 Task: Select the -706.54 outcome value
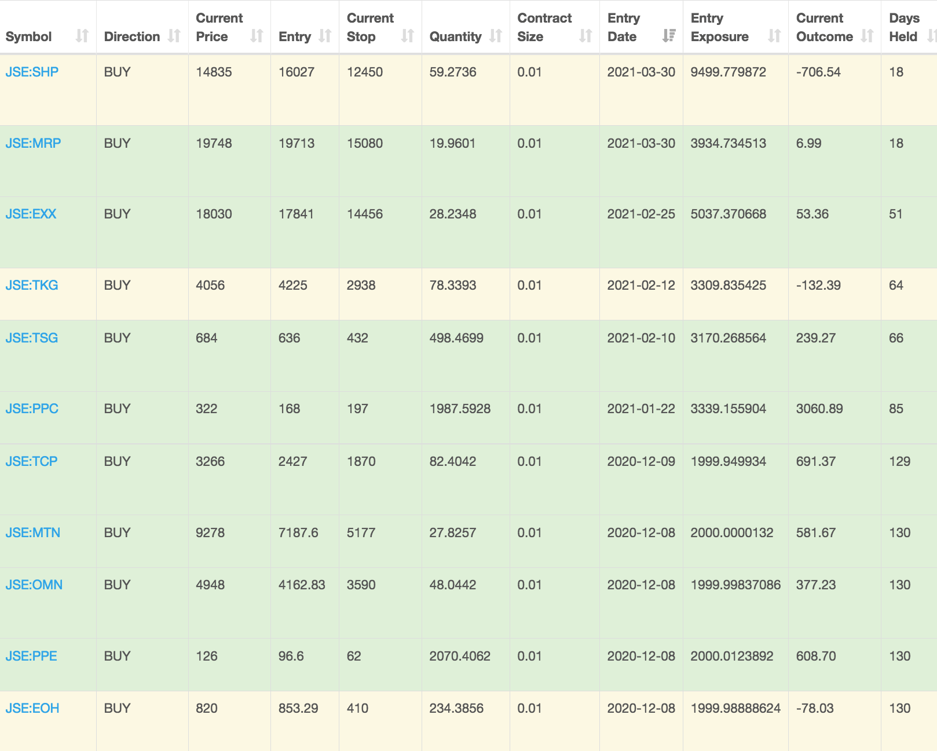(818, 72)
